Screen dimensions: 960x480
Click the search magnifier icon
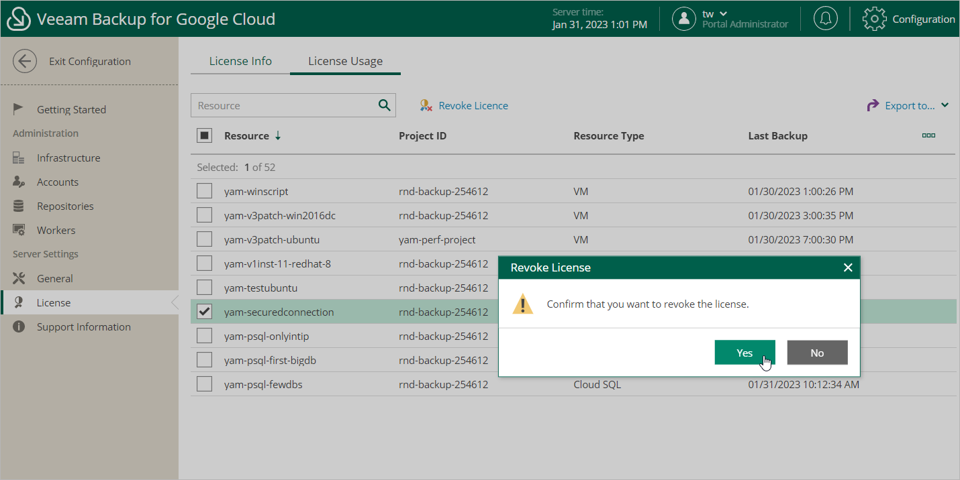point(384,105)
